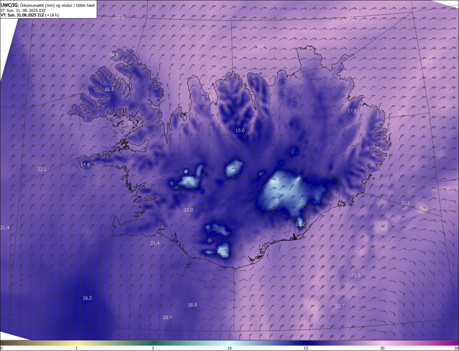459x351 pixels.
Task: Click the 22.5 value label on the map
Action: 356,275
